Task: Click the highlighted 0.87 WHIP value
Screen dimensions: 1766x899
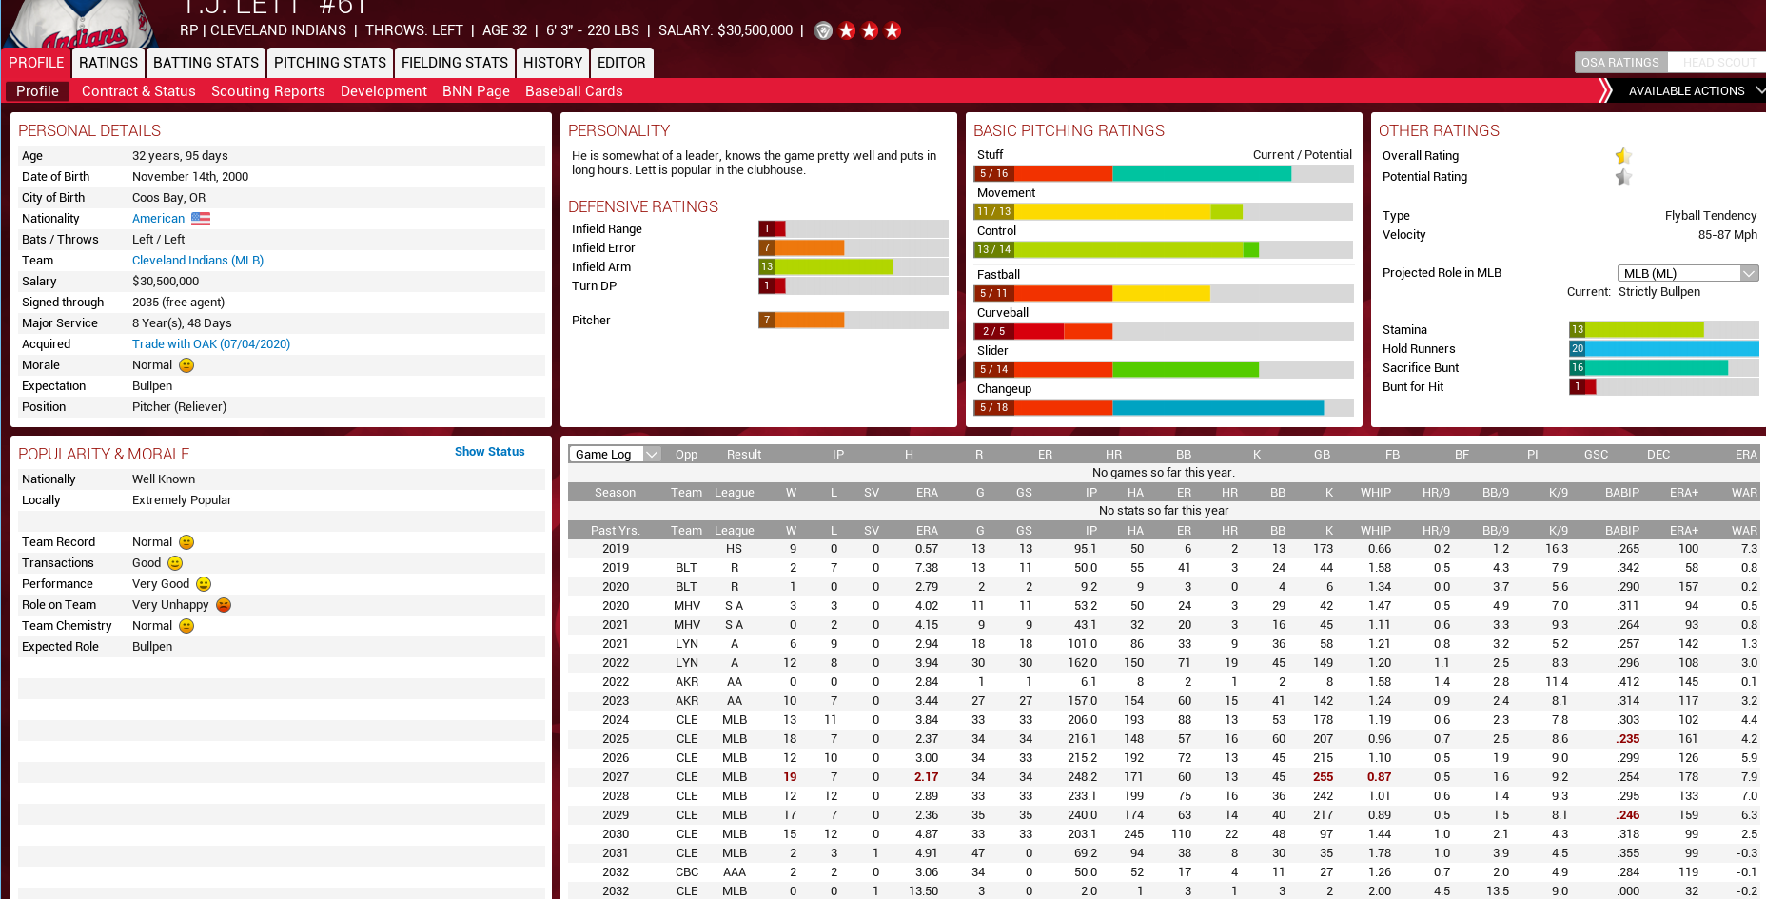Action: [x=1379, y=777]
